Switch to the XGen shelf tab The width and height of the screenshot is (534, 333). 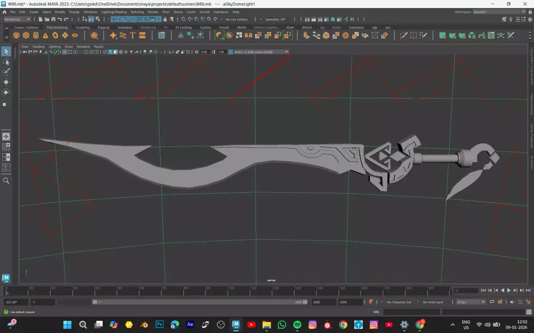click(x=290, y=28)
